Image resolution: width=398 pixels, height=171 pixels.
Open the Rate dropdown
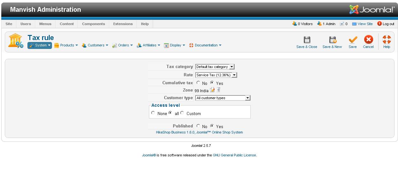pos(216,75)
